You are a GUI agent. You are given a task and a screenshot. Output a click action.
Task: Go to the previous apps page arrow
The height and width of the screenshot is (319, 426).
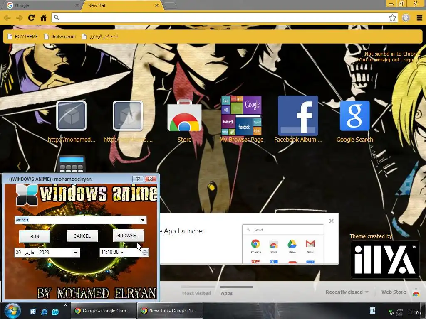[x=19, y=166]
